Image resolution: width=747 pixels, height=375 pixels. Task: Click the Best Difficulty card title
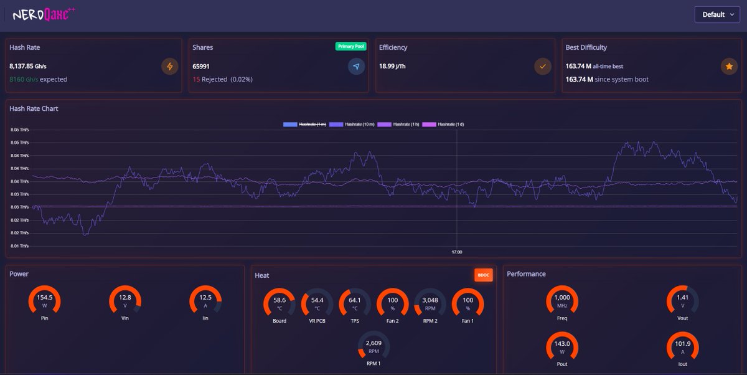[586, 47]
